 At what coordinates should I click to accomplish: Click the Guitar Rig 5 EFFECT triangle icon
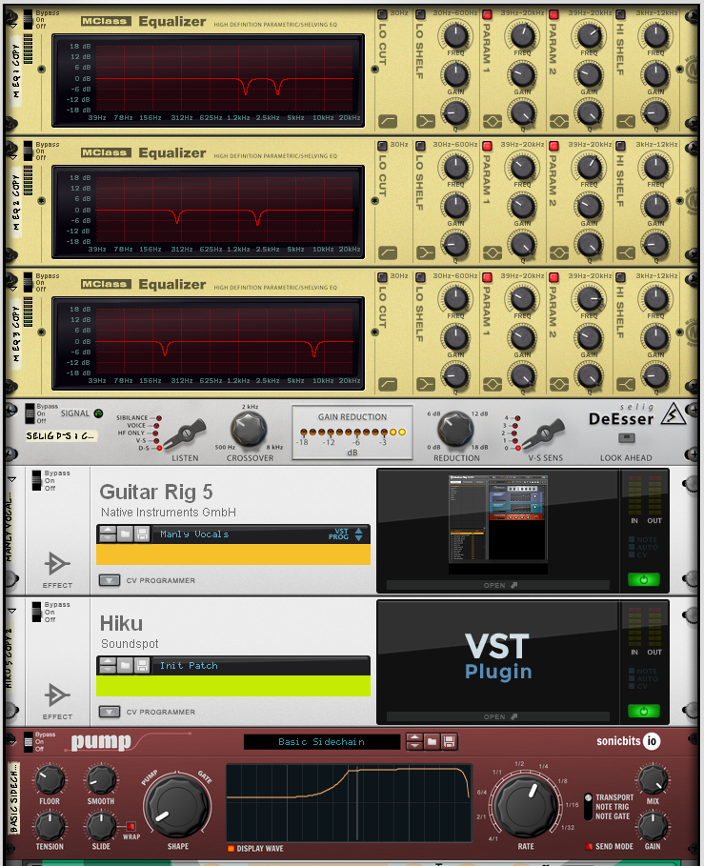(57, 563)
